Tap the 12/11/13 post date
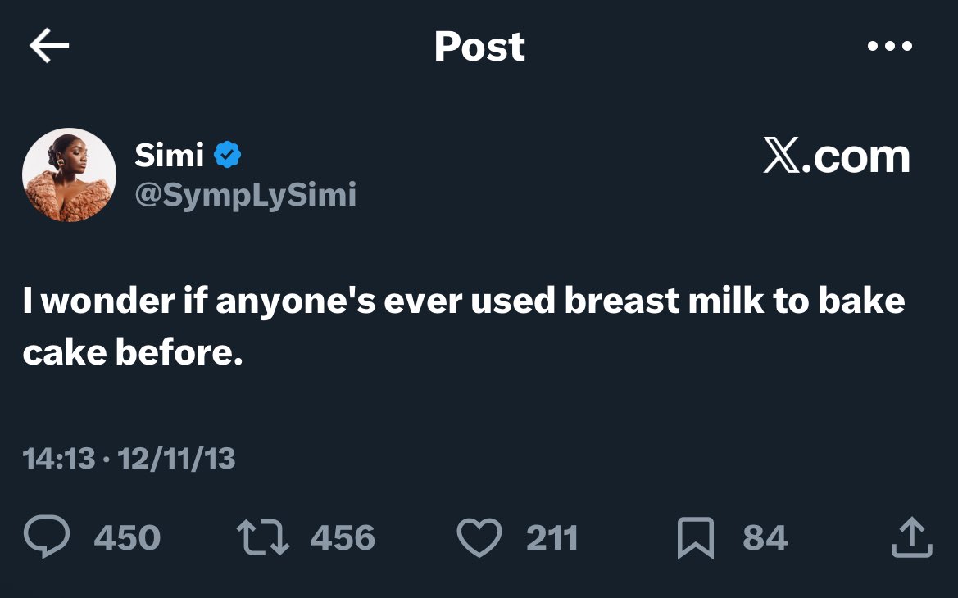The width and height of the screenshot is (958, 598). click(176, 458)
